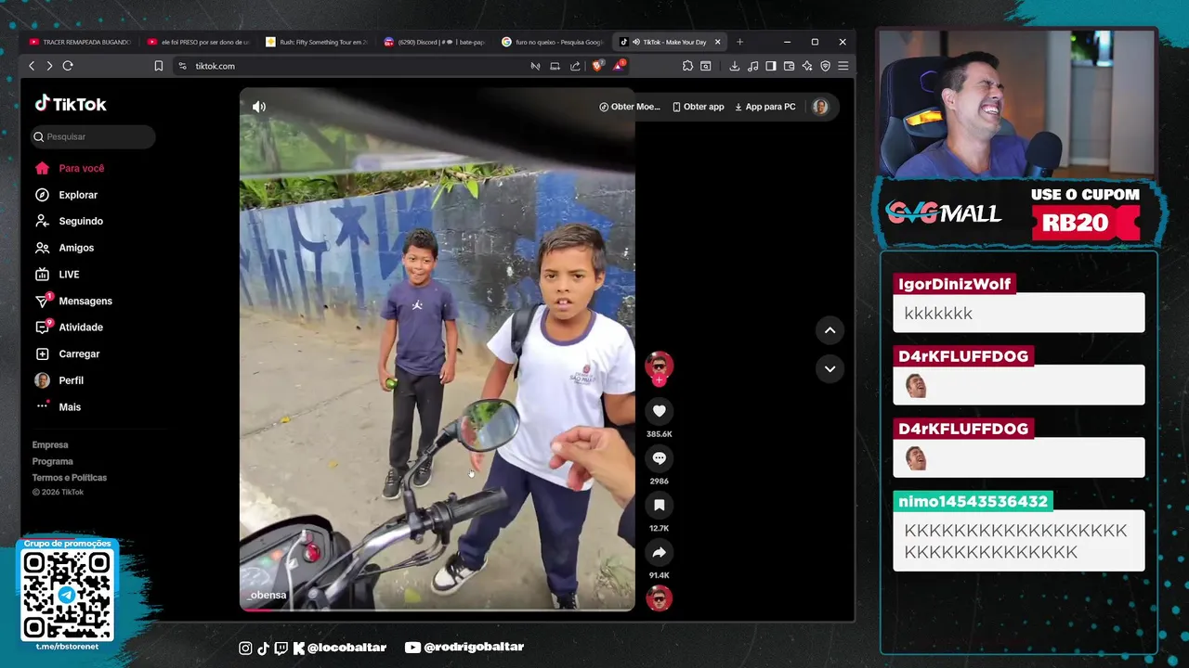Image resolution: width=1189 pixels, height=668 pixels.
Task: Pause the playing TikTok video
Action: coord(438,349)
